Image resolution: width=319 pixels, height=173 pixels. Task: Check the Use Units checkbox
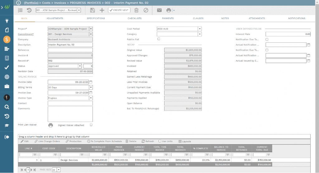point(160,141)
